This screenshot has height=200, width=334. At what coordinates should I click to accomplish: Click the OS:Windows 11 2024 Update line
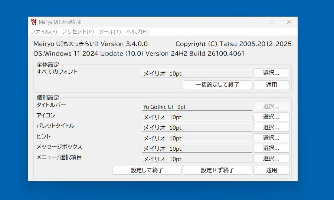(139, 53)
